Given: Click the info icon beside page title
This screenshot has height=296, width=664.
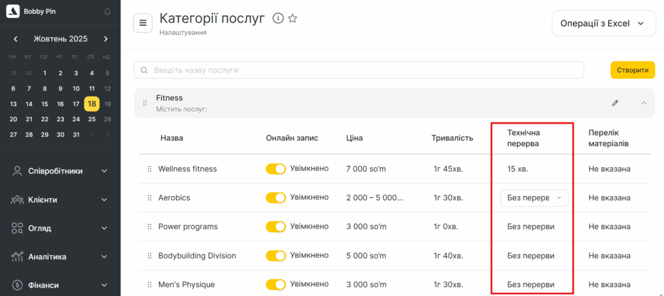Looking at the screenshot, I should pos(278,19).
